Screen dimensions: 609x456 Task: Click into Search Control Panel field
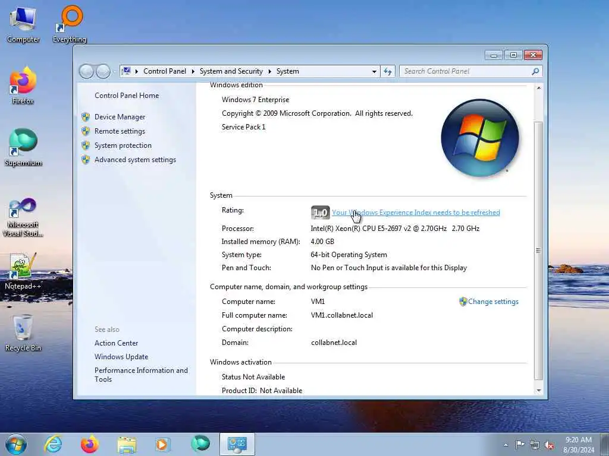pos(466,71)
